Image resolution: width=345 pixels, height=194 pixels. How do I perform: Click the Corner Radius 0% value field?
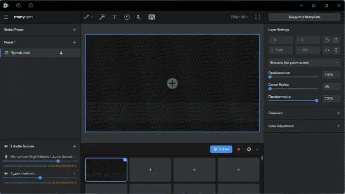click(331, 87)
